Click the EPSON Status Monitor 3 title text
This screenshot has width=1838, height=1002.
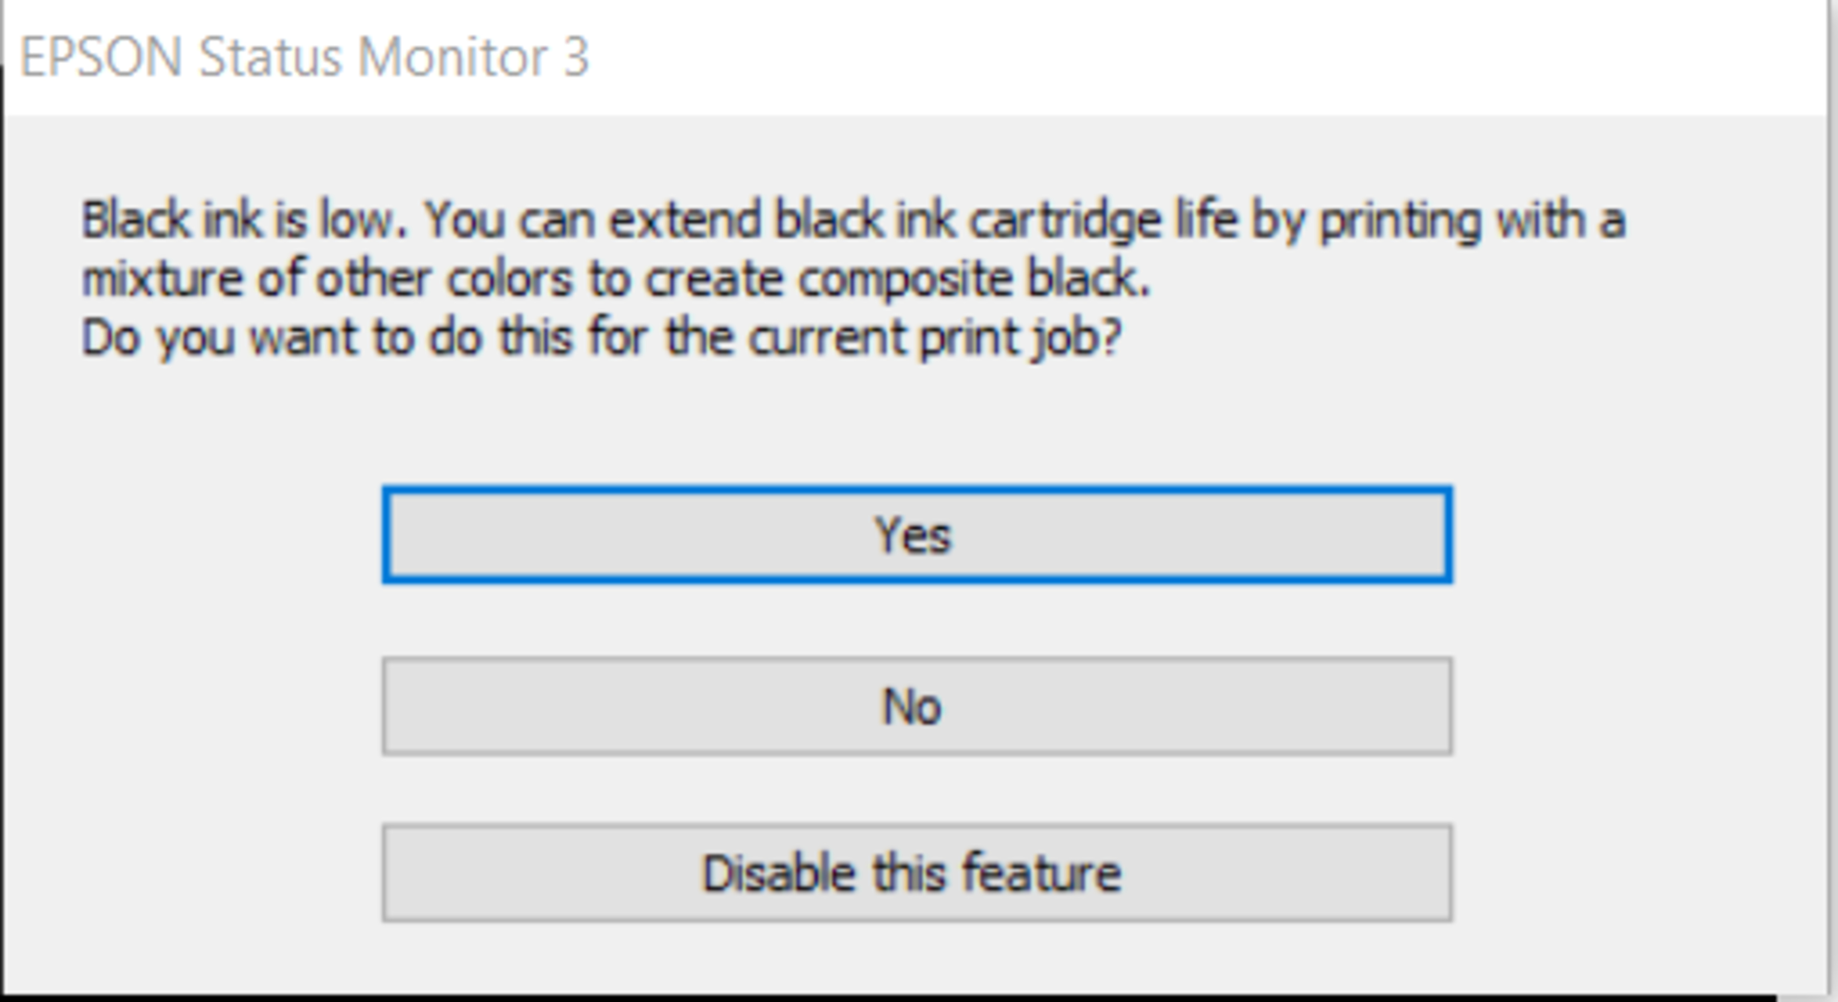305,57
